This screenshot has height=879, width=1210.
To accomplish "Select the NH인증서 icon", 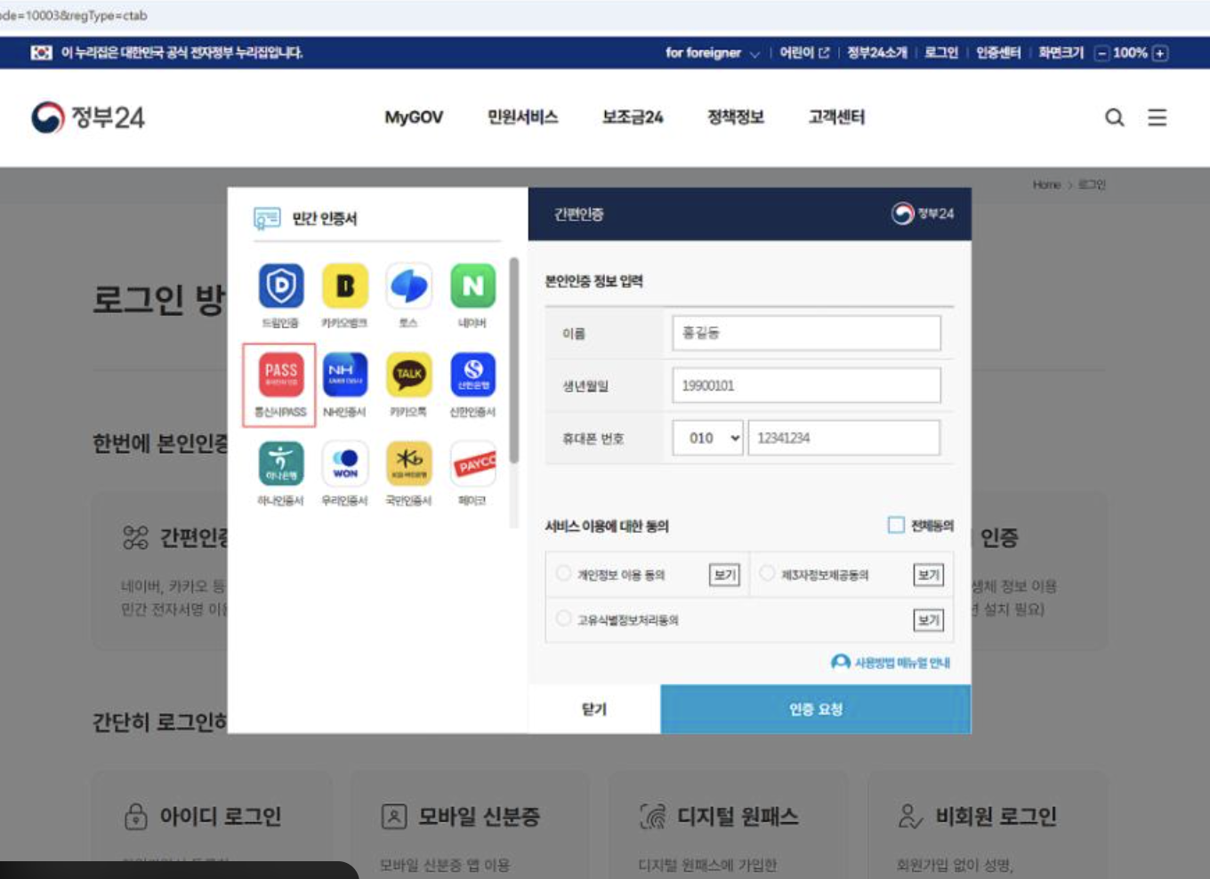I will pos(344,374).
